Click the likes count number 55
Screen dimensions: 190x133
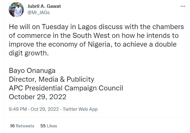(43, 126)
